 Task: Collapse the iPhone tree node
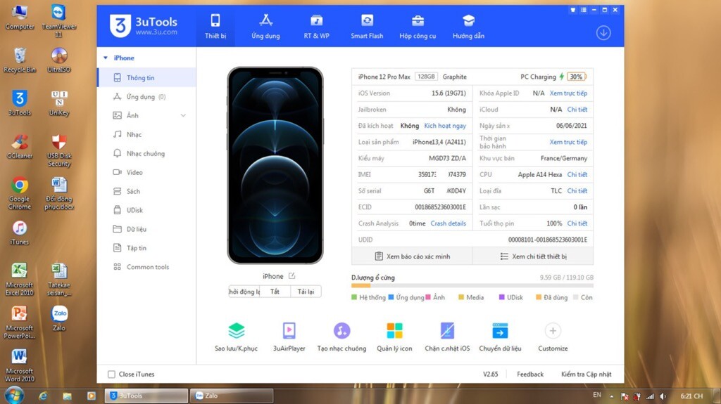[106, 58]
